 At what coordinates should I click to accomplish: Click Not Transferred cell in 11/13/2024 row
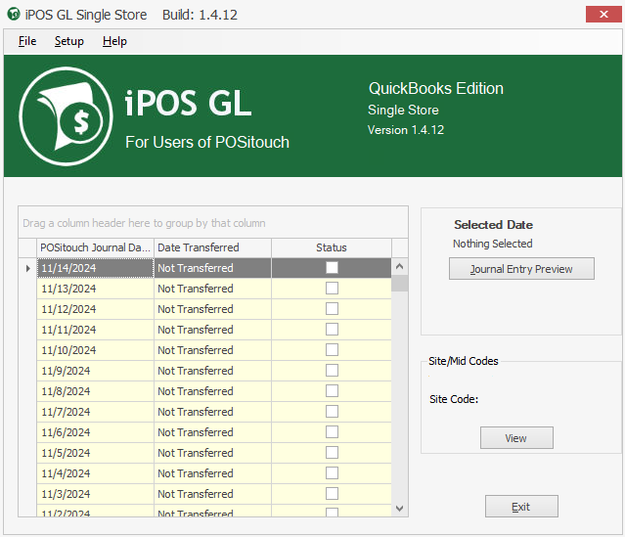[213, 289]
